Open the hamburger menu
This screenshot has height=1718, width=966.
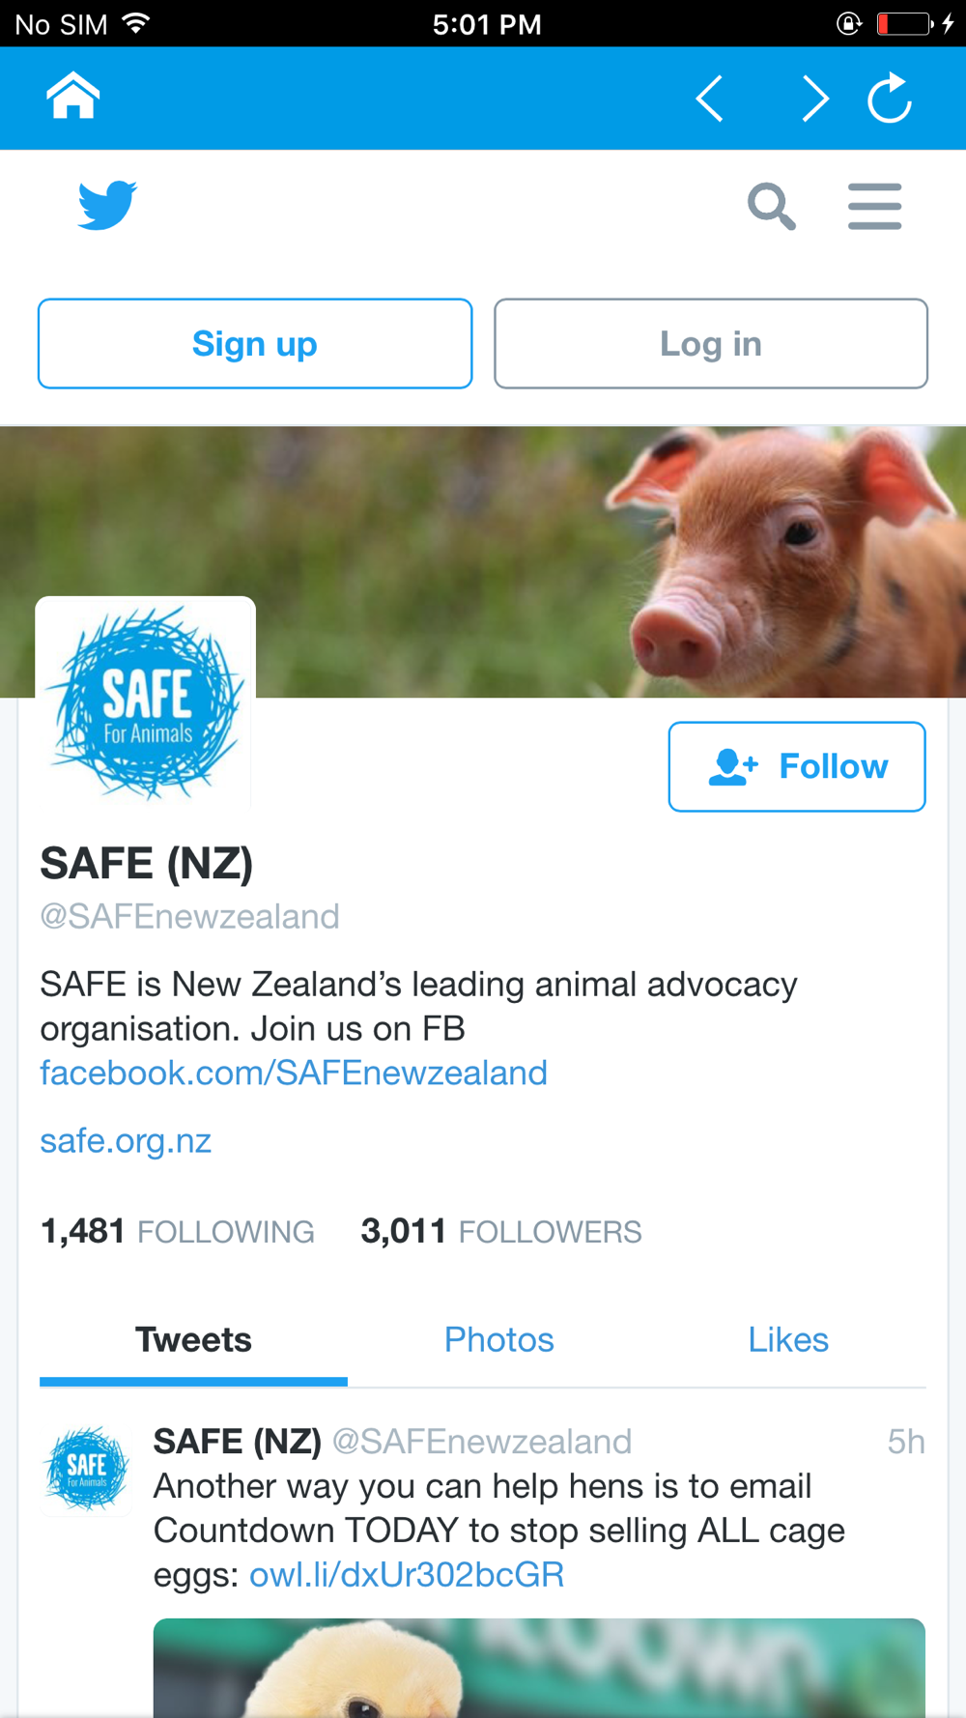[x=875, y=206]
